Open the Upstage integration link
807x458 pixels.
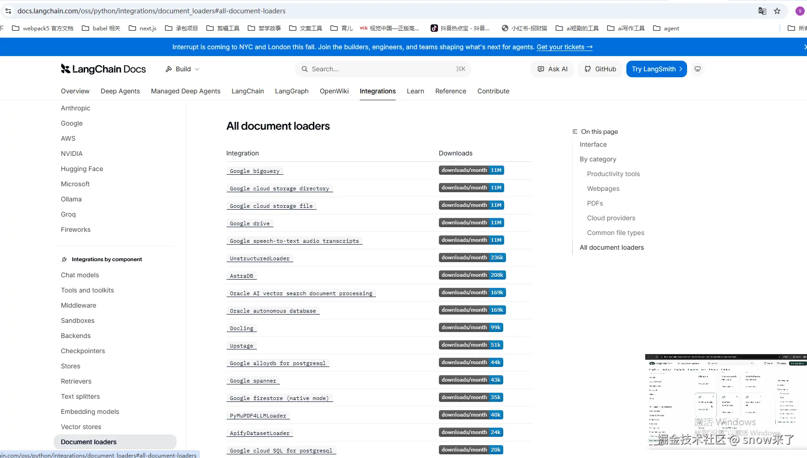pos(242,346)
